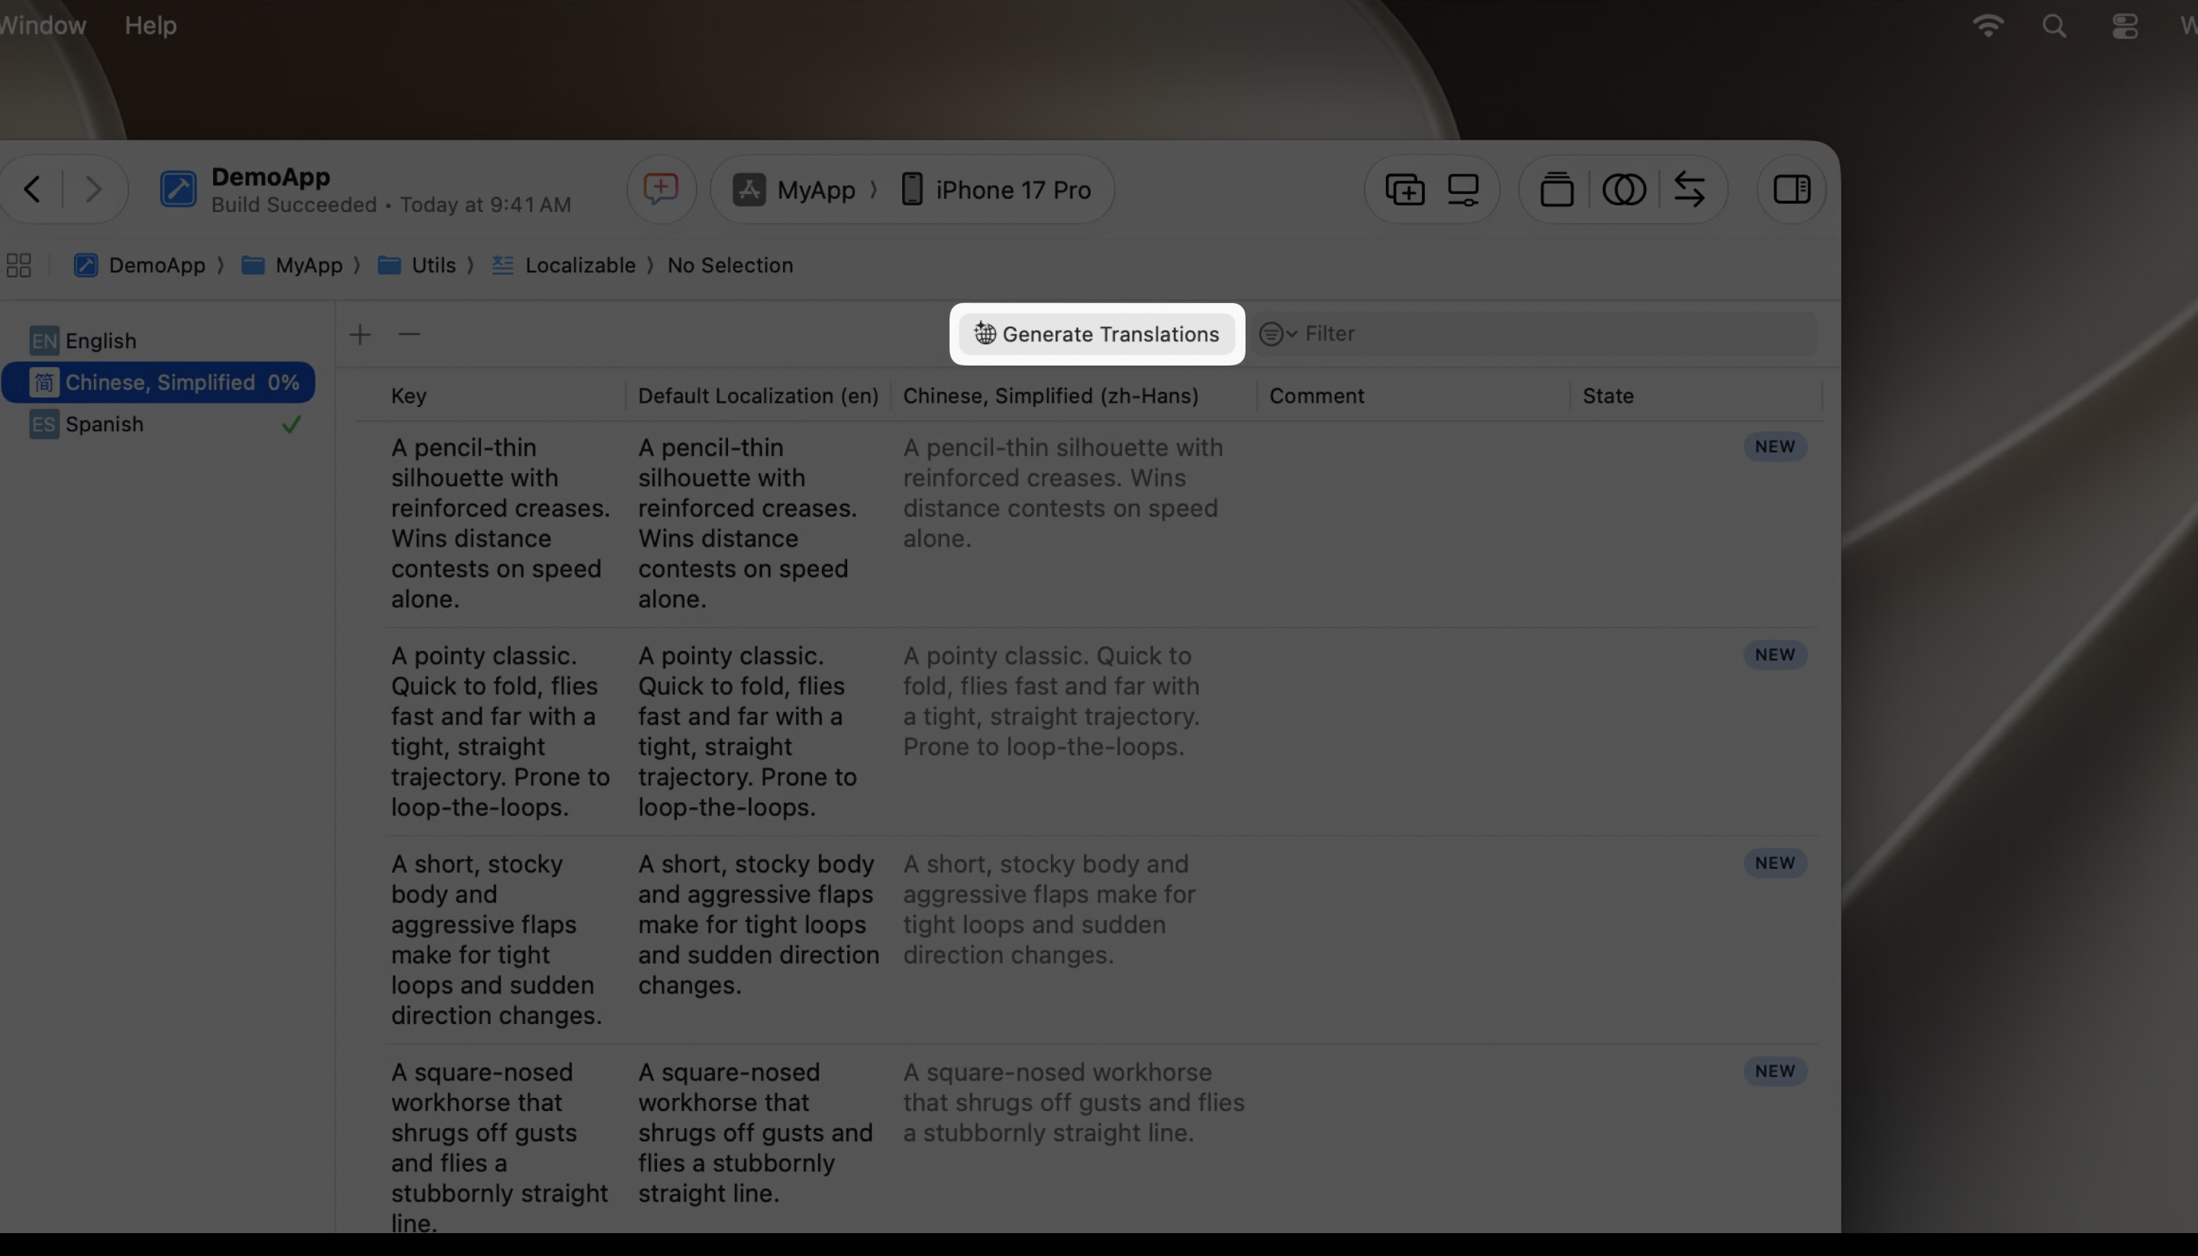Click the DemoApp breadcrumb icon

pyautogui.click(x=85, y=265)
